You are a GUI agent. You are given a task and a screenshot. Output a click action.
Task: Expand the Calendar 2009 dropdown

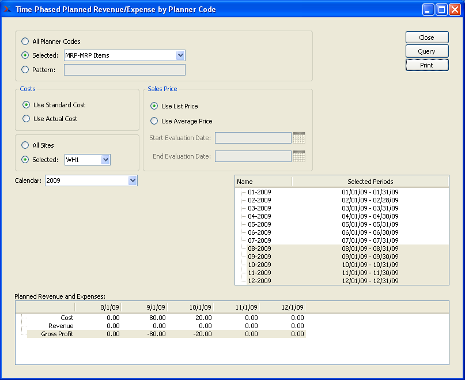[133, 180]
